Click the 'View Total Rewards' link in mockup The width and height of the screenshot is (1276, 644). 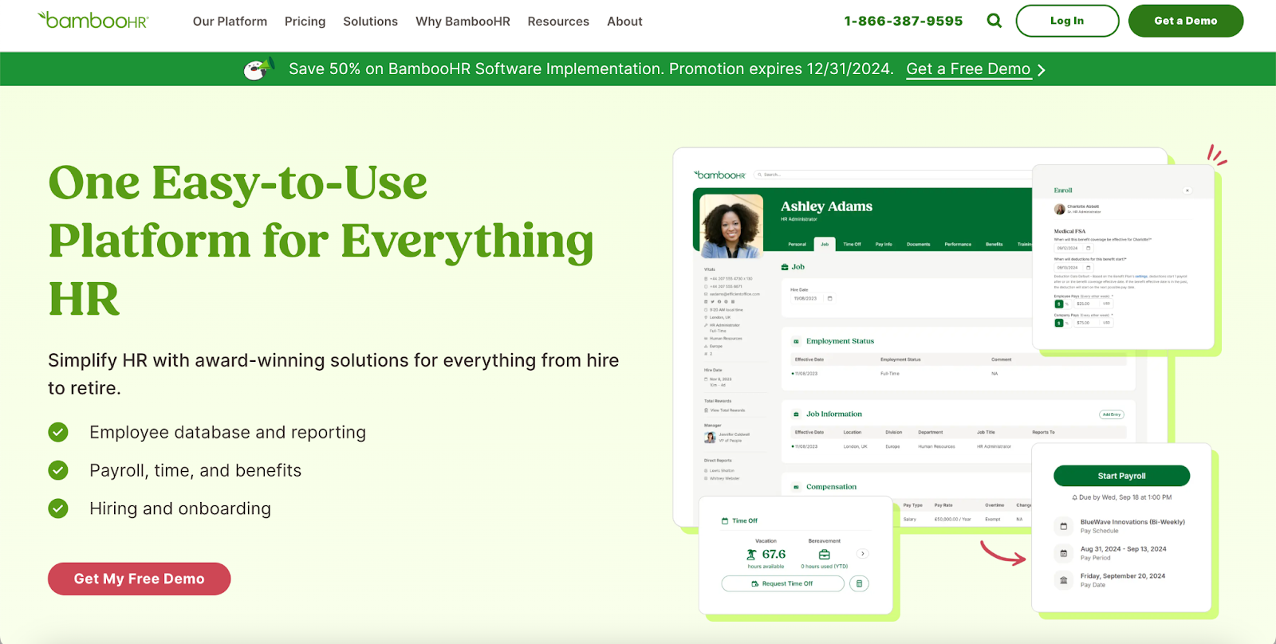tap(727, 410)
